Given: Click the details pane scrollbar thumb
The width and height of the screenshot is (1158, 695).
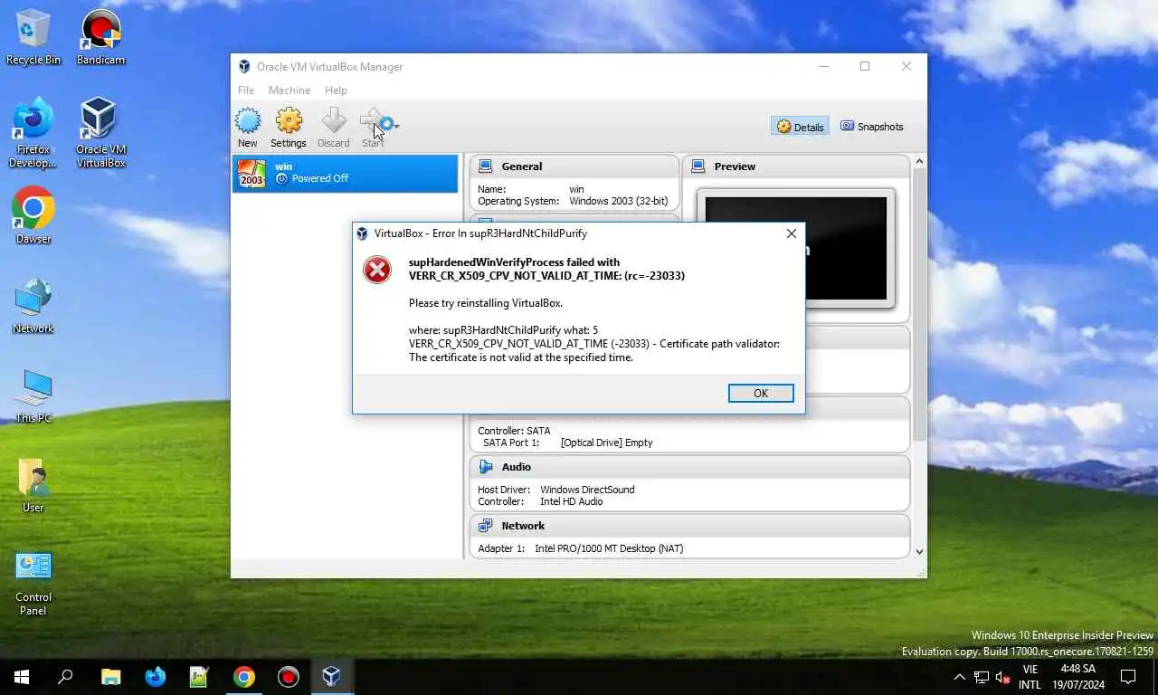Looking at the screenshot, I should (919, 303).
